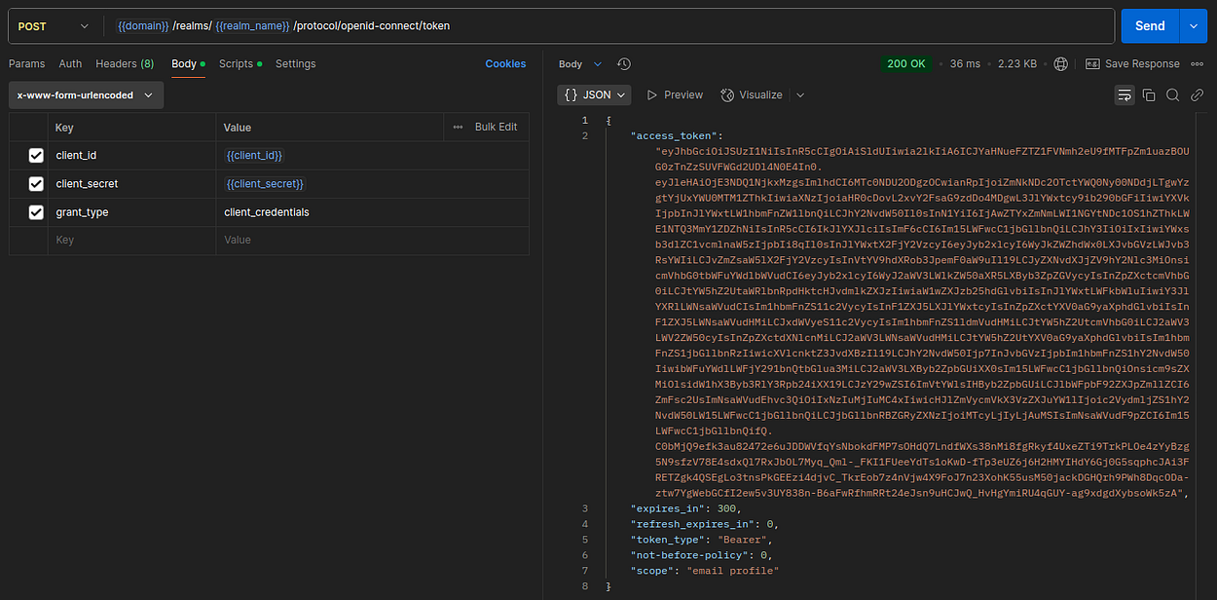1217x600 pixels.
Task: Open Cookies management
Action: click(x=505, y=63)
